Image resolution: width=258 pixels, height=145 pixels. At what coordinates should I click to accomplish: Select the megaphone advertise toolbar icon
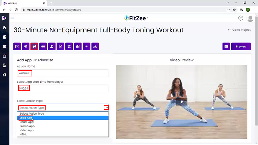(x=34, y=46)
